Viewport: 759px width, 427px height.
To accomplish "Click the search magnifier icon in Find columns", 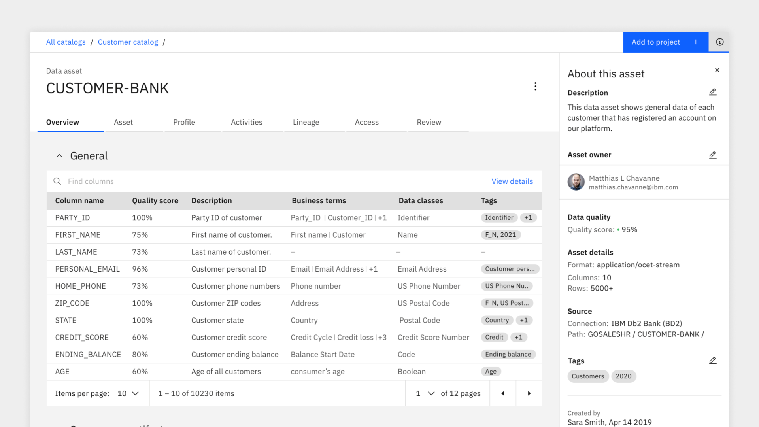I will coord(57,181).
